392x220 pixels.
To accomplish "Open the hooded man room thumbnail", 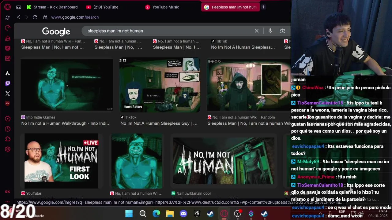I will [248, 85].
